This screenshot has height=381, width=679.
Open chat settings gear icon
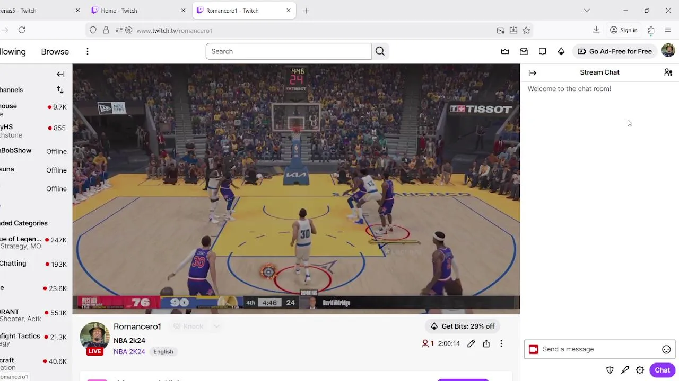tap(640, 370)
